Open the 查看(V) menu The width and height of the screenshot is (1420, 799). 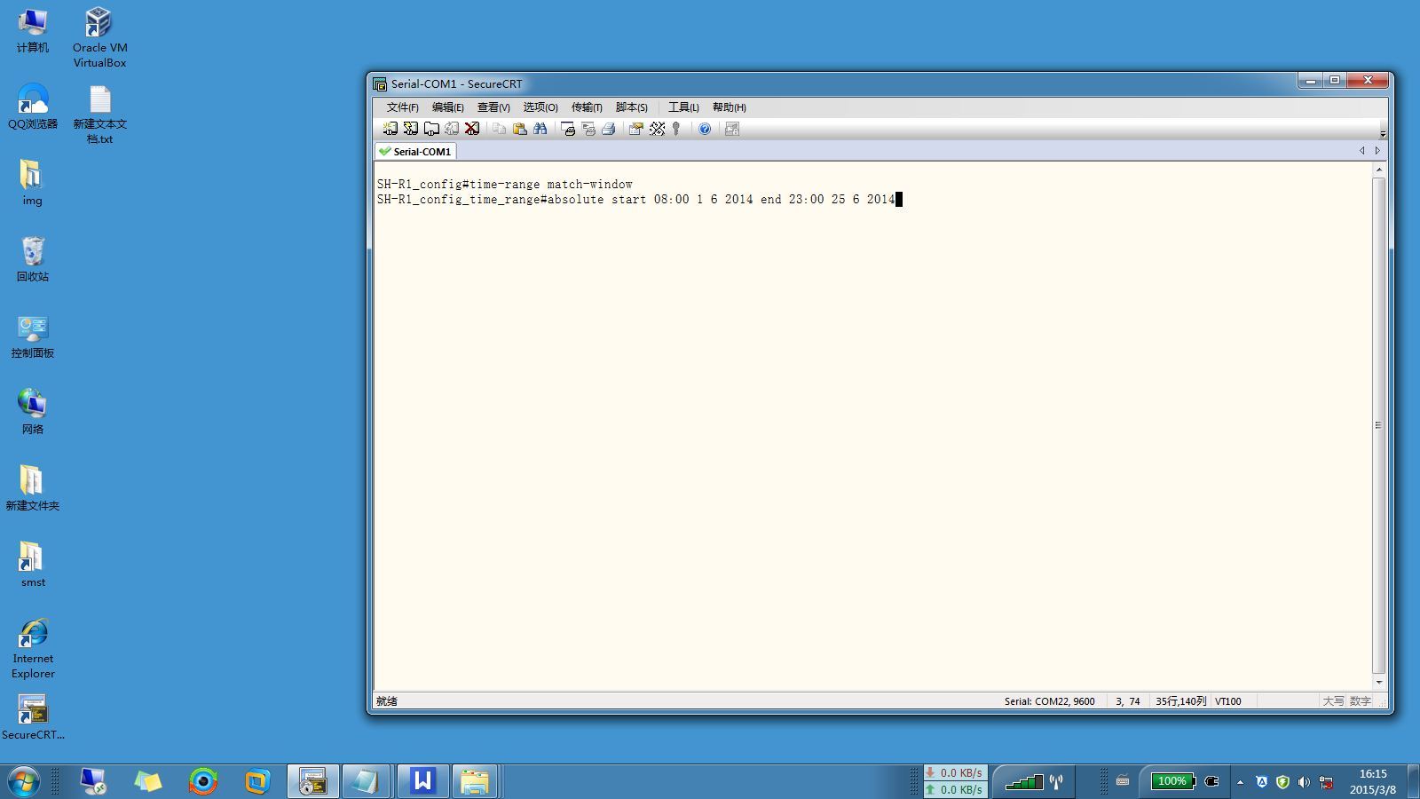tap(493, 107)
